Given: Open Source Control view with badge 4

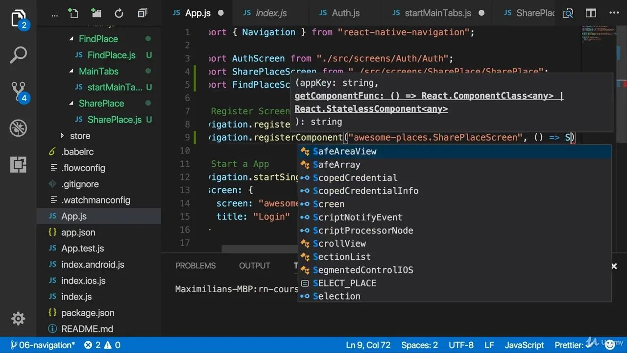Looking at the screenshot, I should click(19, 92).
